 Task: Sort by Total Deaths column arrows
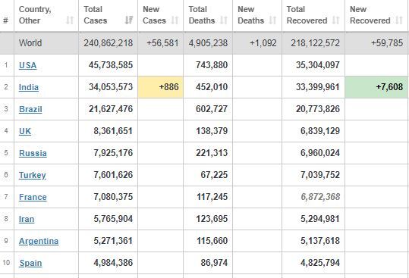[x=224, y=20]
